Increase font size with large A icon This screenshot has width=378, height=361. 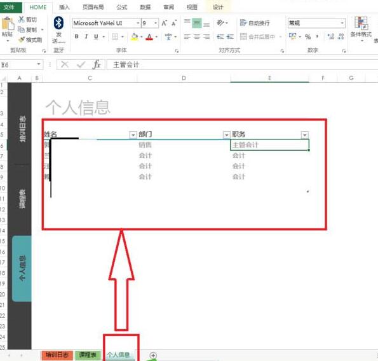164,23
